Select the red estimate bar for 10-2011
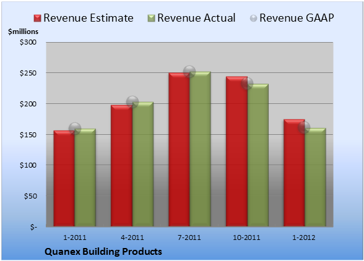Viewport: 364px width, 261px height. 236,152
